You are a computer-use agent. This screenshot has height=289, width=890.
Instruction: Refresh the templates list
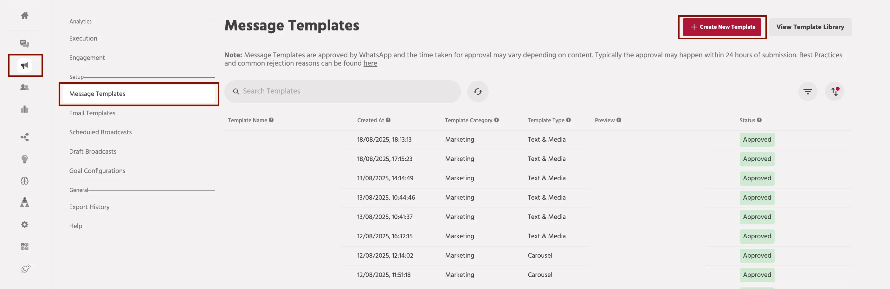coord(477,92)
